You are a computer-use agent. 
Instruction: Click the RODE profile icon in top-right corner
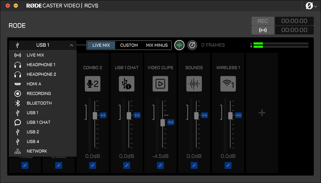(x=310, y=5)
